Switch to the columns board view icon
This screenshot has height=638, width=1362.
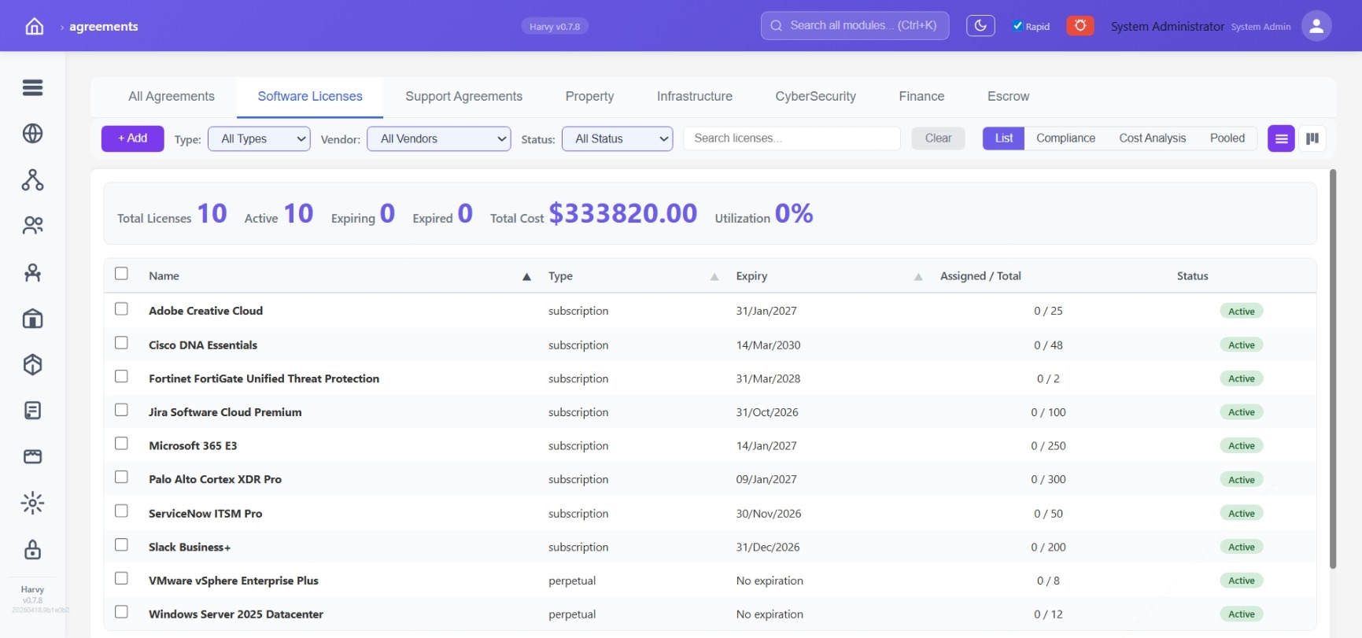(x=1312, y=138)
